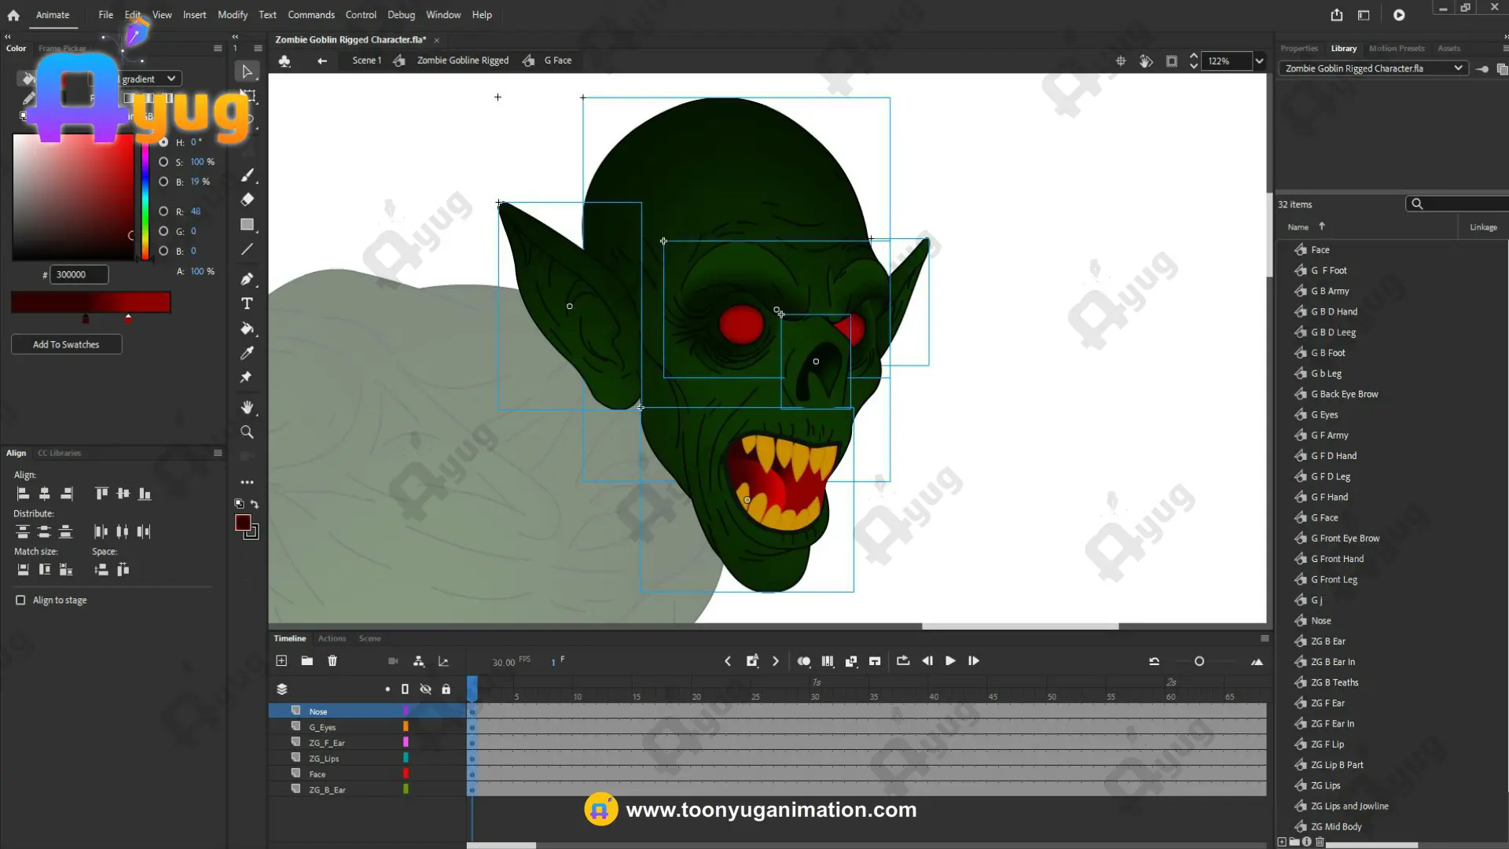
Task: Select the Paint Bucket tool
Action: coord(247,329)
